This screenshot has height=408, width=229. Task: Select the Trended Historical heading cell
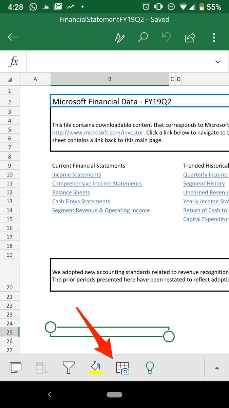pyautogui.click(x=206, y=166)
